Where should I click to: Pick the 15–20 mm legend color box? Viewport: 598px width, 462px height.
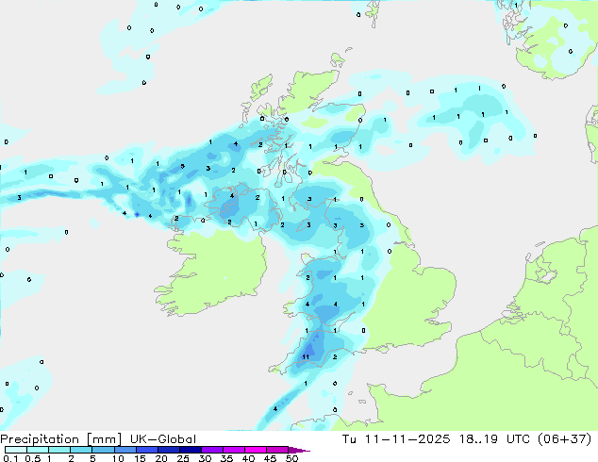pos(147,450)
